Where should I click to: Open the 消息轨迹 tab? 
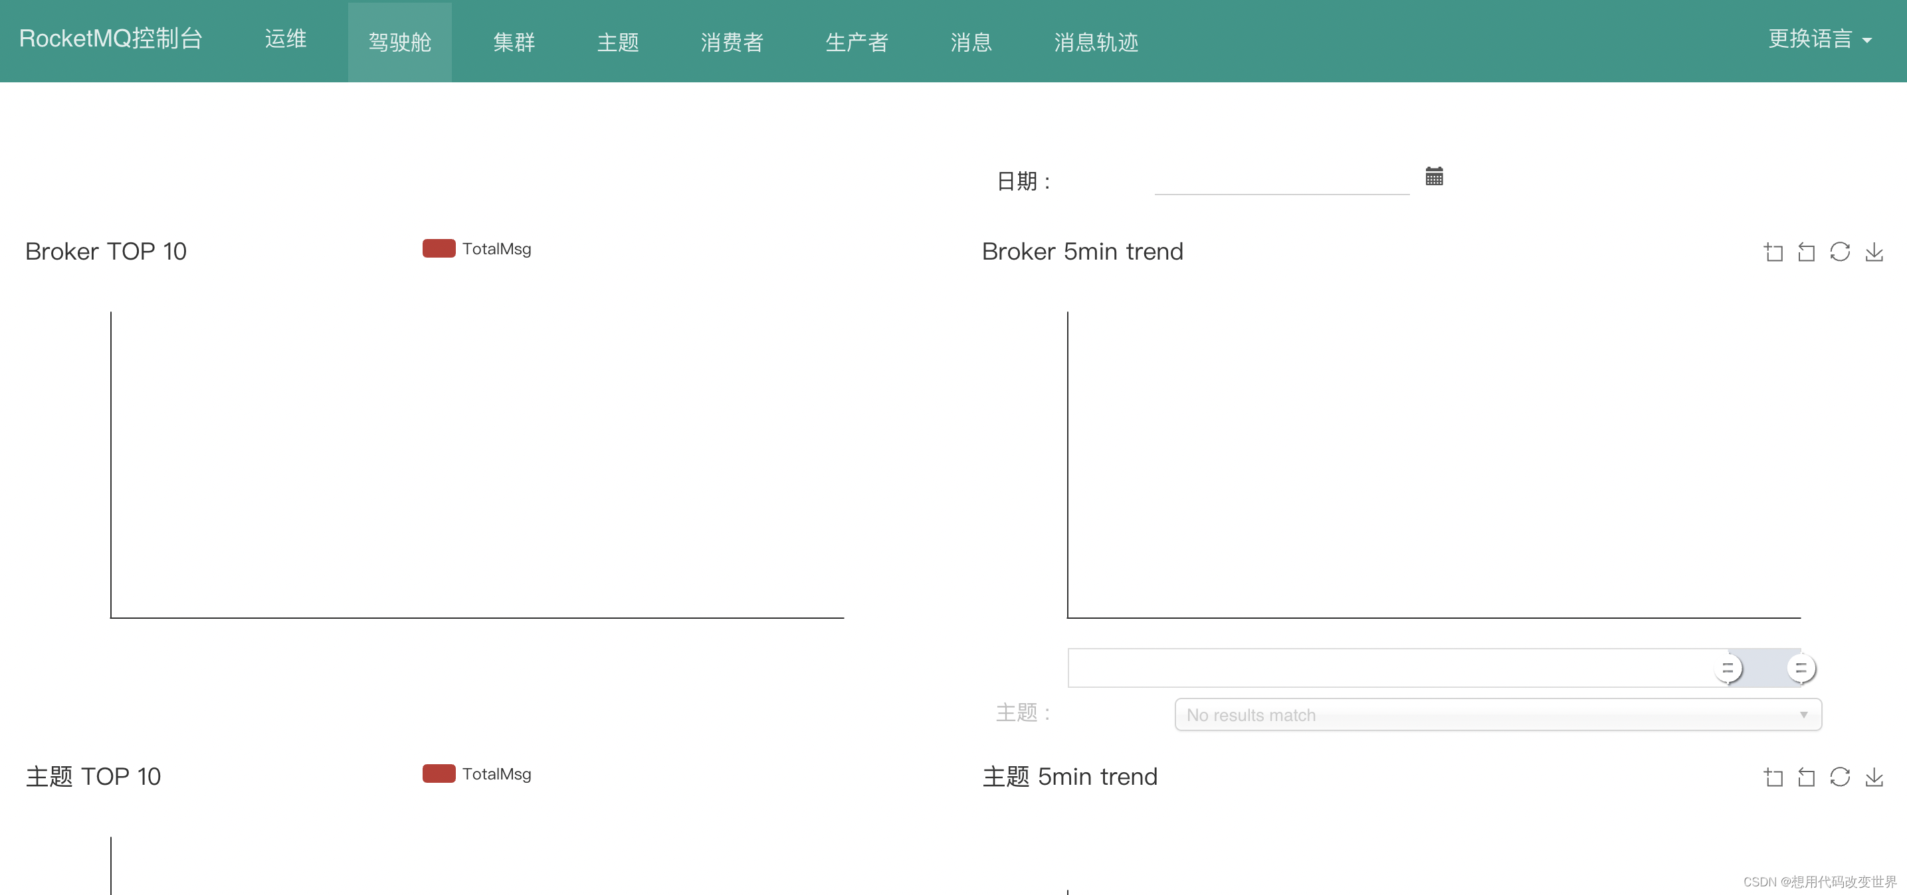[1096, 41]
